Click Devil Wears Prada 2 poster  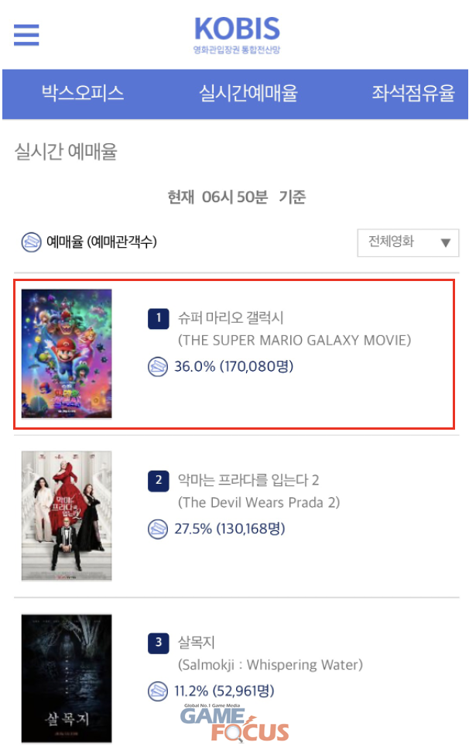67,516
